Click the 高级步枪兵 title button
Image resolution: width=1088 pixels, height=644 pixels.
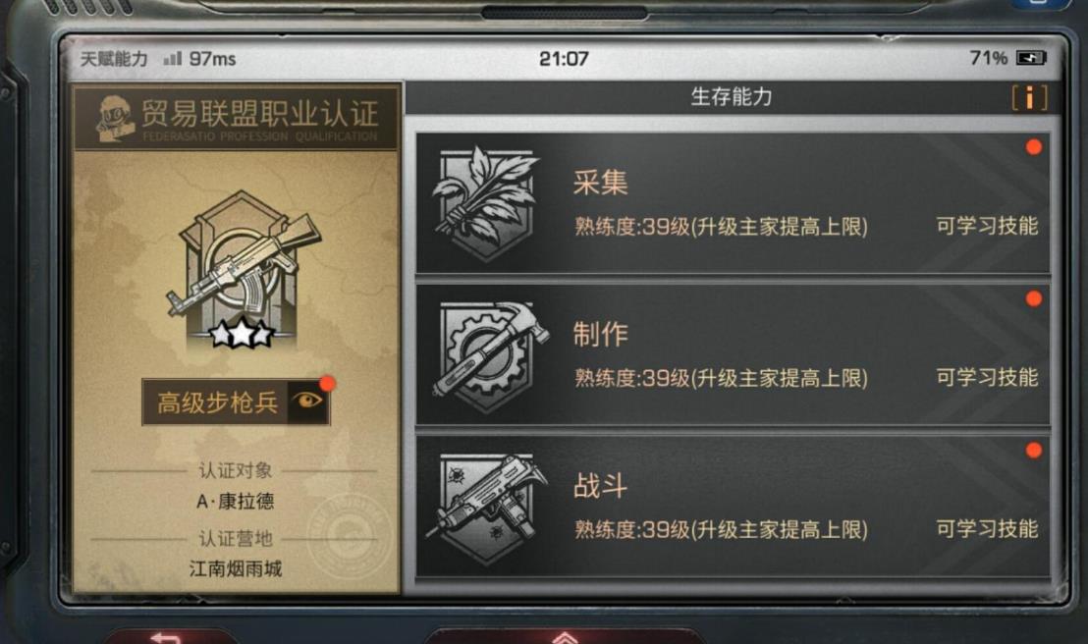pos(216,402)
